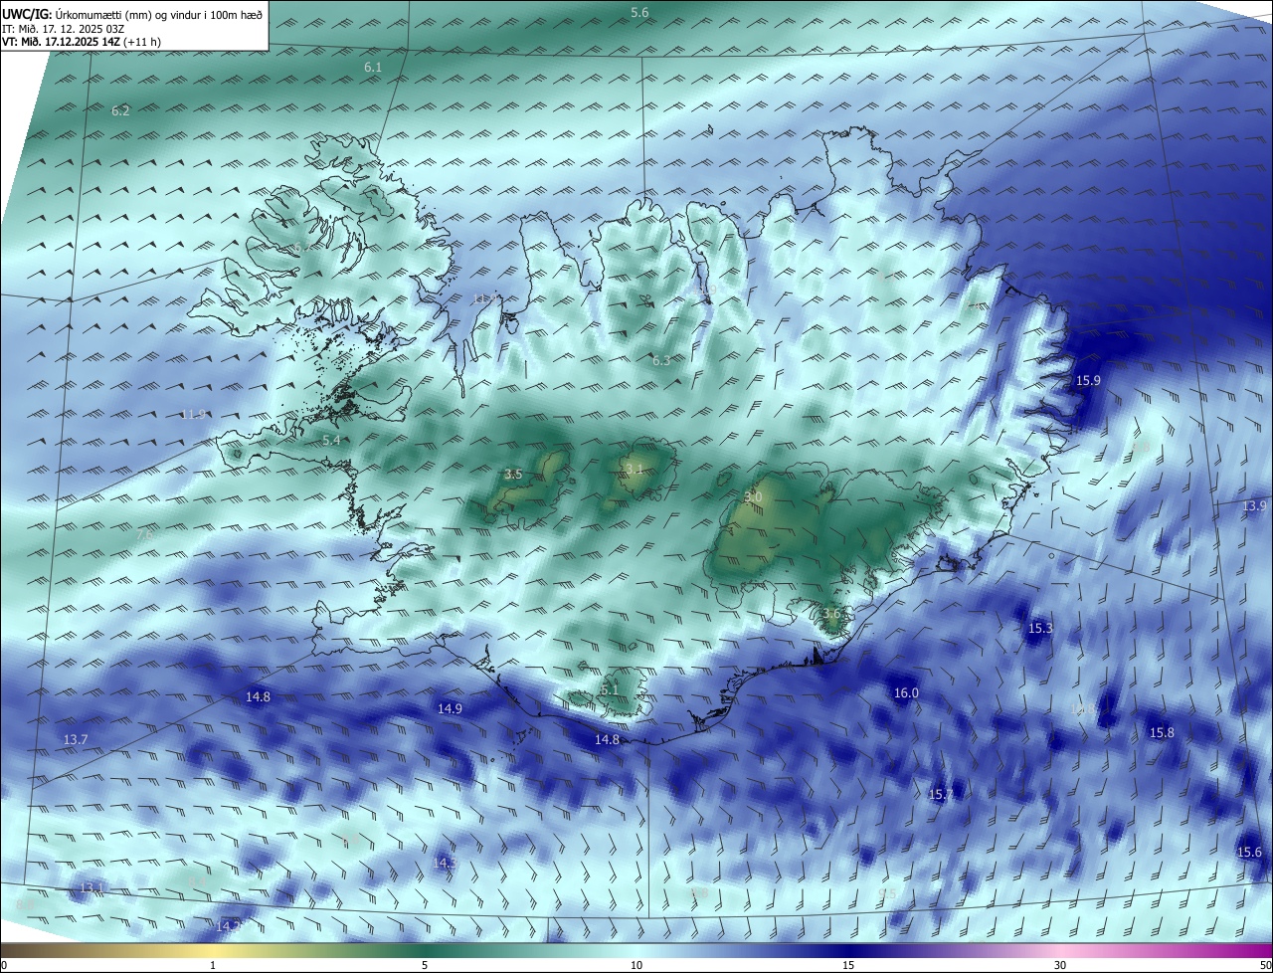
Task: Click the 6.2 value label
Action: [120, 110]
